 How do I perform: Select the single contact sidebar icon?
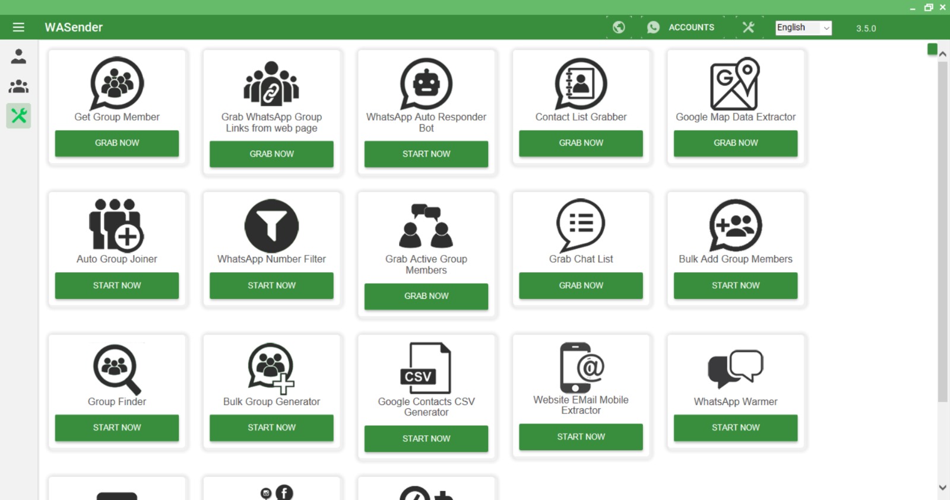tap(18, 56)
